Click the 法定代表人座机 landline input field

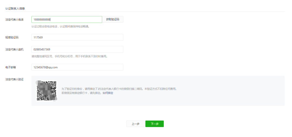(x=77, y=49)
